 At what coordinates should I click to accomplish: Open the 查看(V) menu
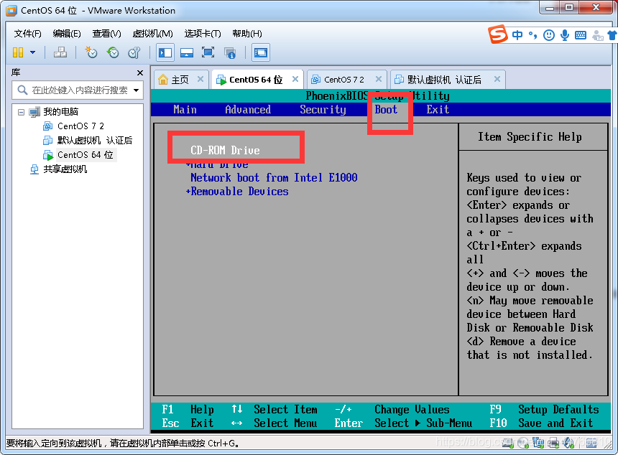tap(106, 34)
